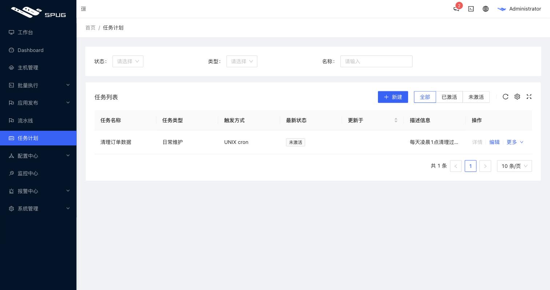Open 工作台 menu item
Image resolution: width=550 pixels, height=290 pixels.
pos(38,32)
